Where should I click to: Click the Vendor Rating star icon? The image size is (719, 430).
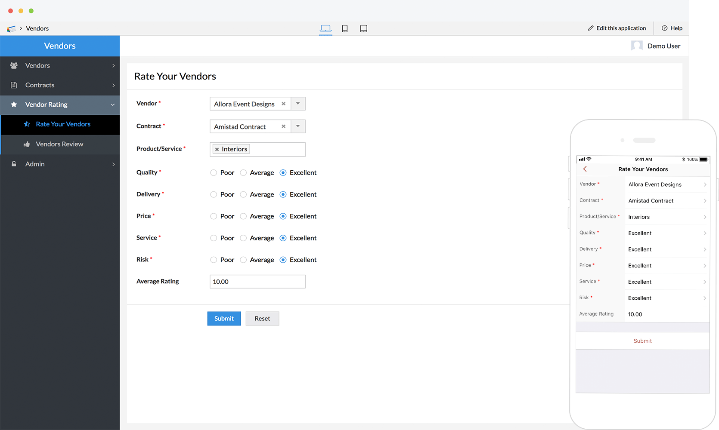[x=14, y=104]
